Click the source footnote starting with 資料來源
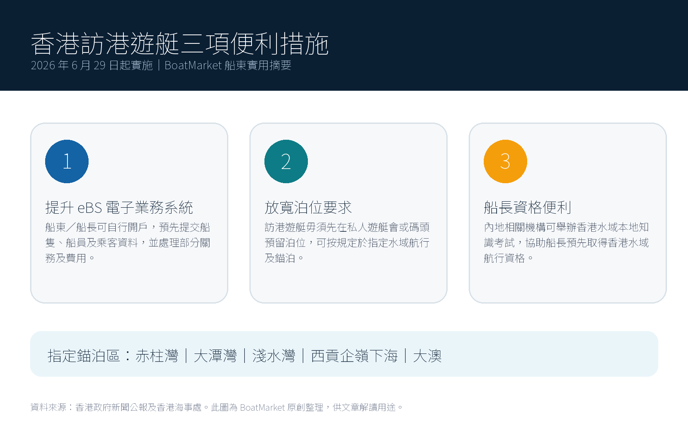 click(217, 407)
